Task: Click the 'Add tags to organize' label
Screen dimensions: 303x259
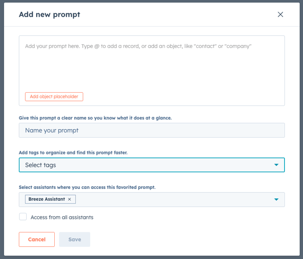Action: 73,153
